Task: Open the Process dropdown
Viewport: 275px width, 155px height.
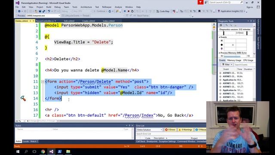Action: coord(59,15)
